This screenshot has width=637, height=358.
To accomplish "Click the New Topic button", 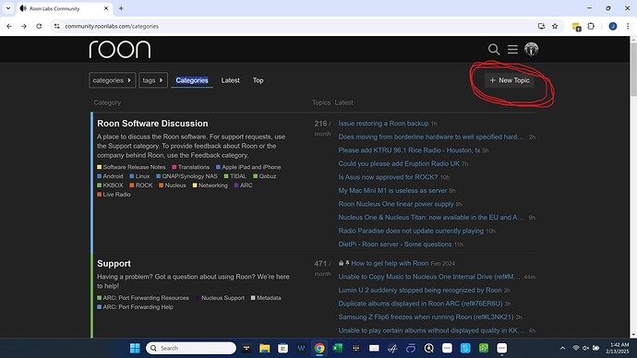I will click(510, 80).
